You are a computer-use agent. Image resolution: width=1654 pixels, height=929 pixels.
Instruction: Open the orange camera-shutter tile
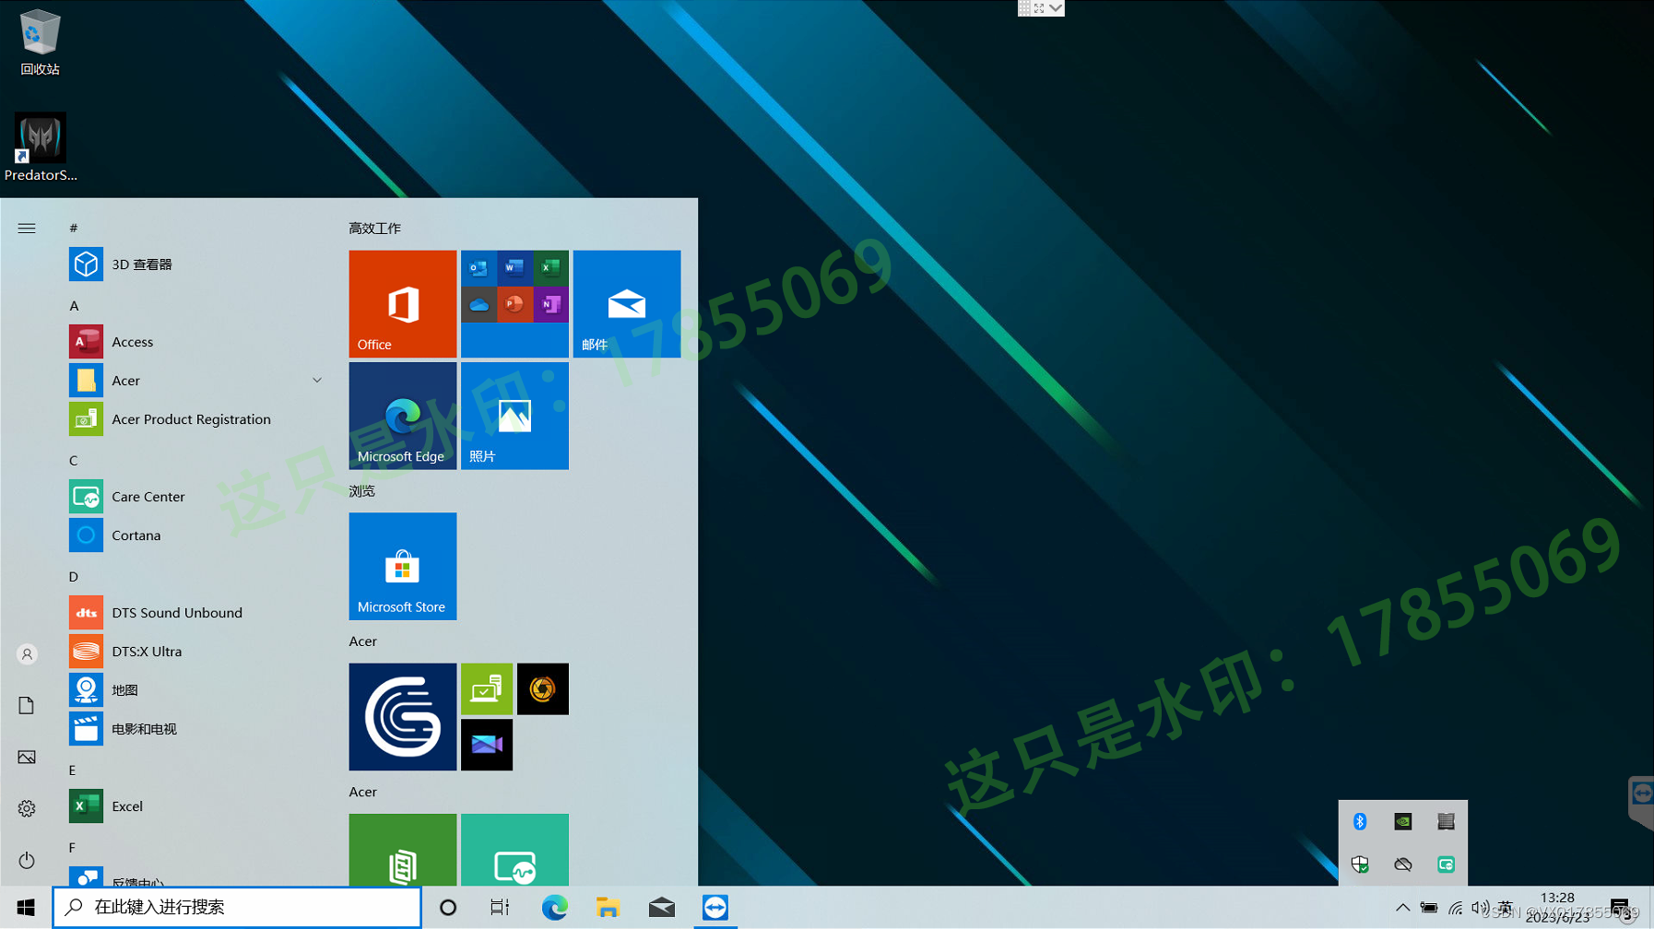(x=543, y=689)
